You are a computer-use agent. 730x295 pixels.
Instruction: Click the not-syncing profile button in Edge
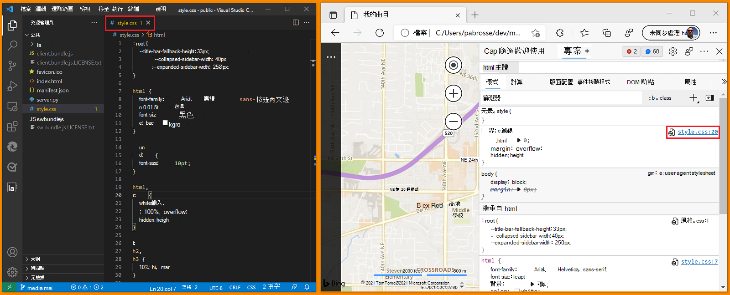(671, 33)
